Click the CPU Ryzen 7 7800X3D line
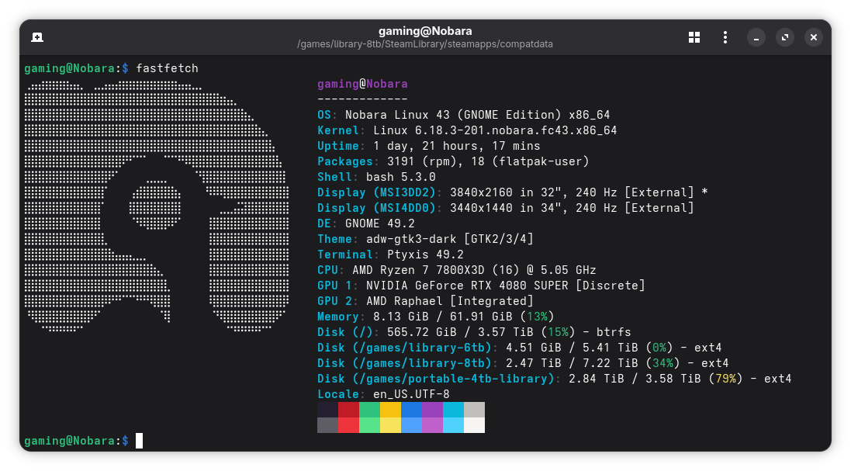 [457, 270]
